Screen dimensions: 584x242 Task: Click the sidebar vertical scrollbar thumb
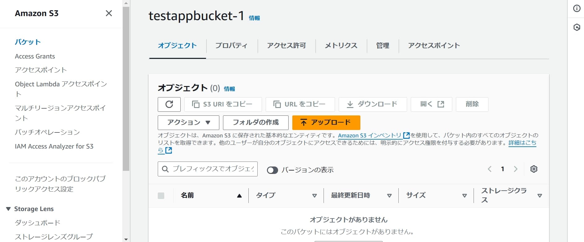[126, 89]
